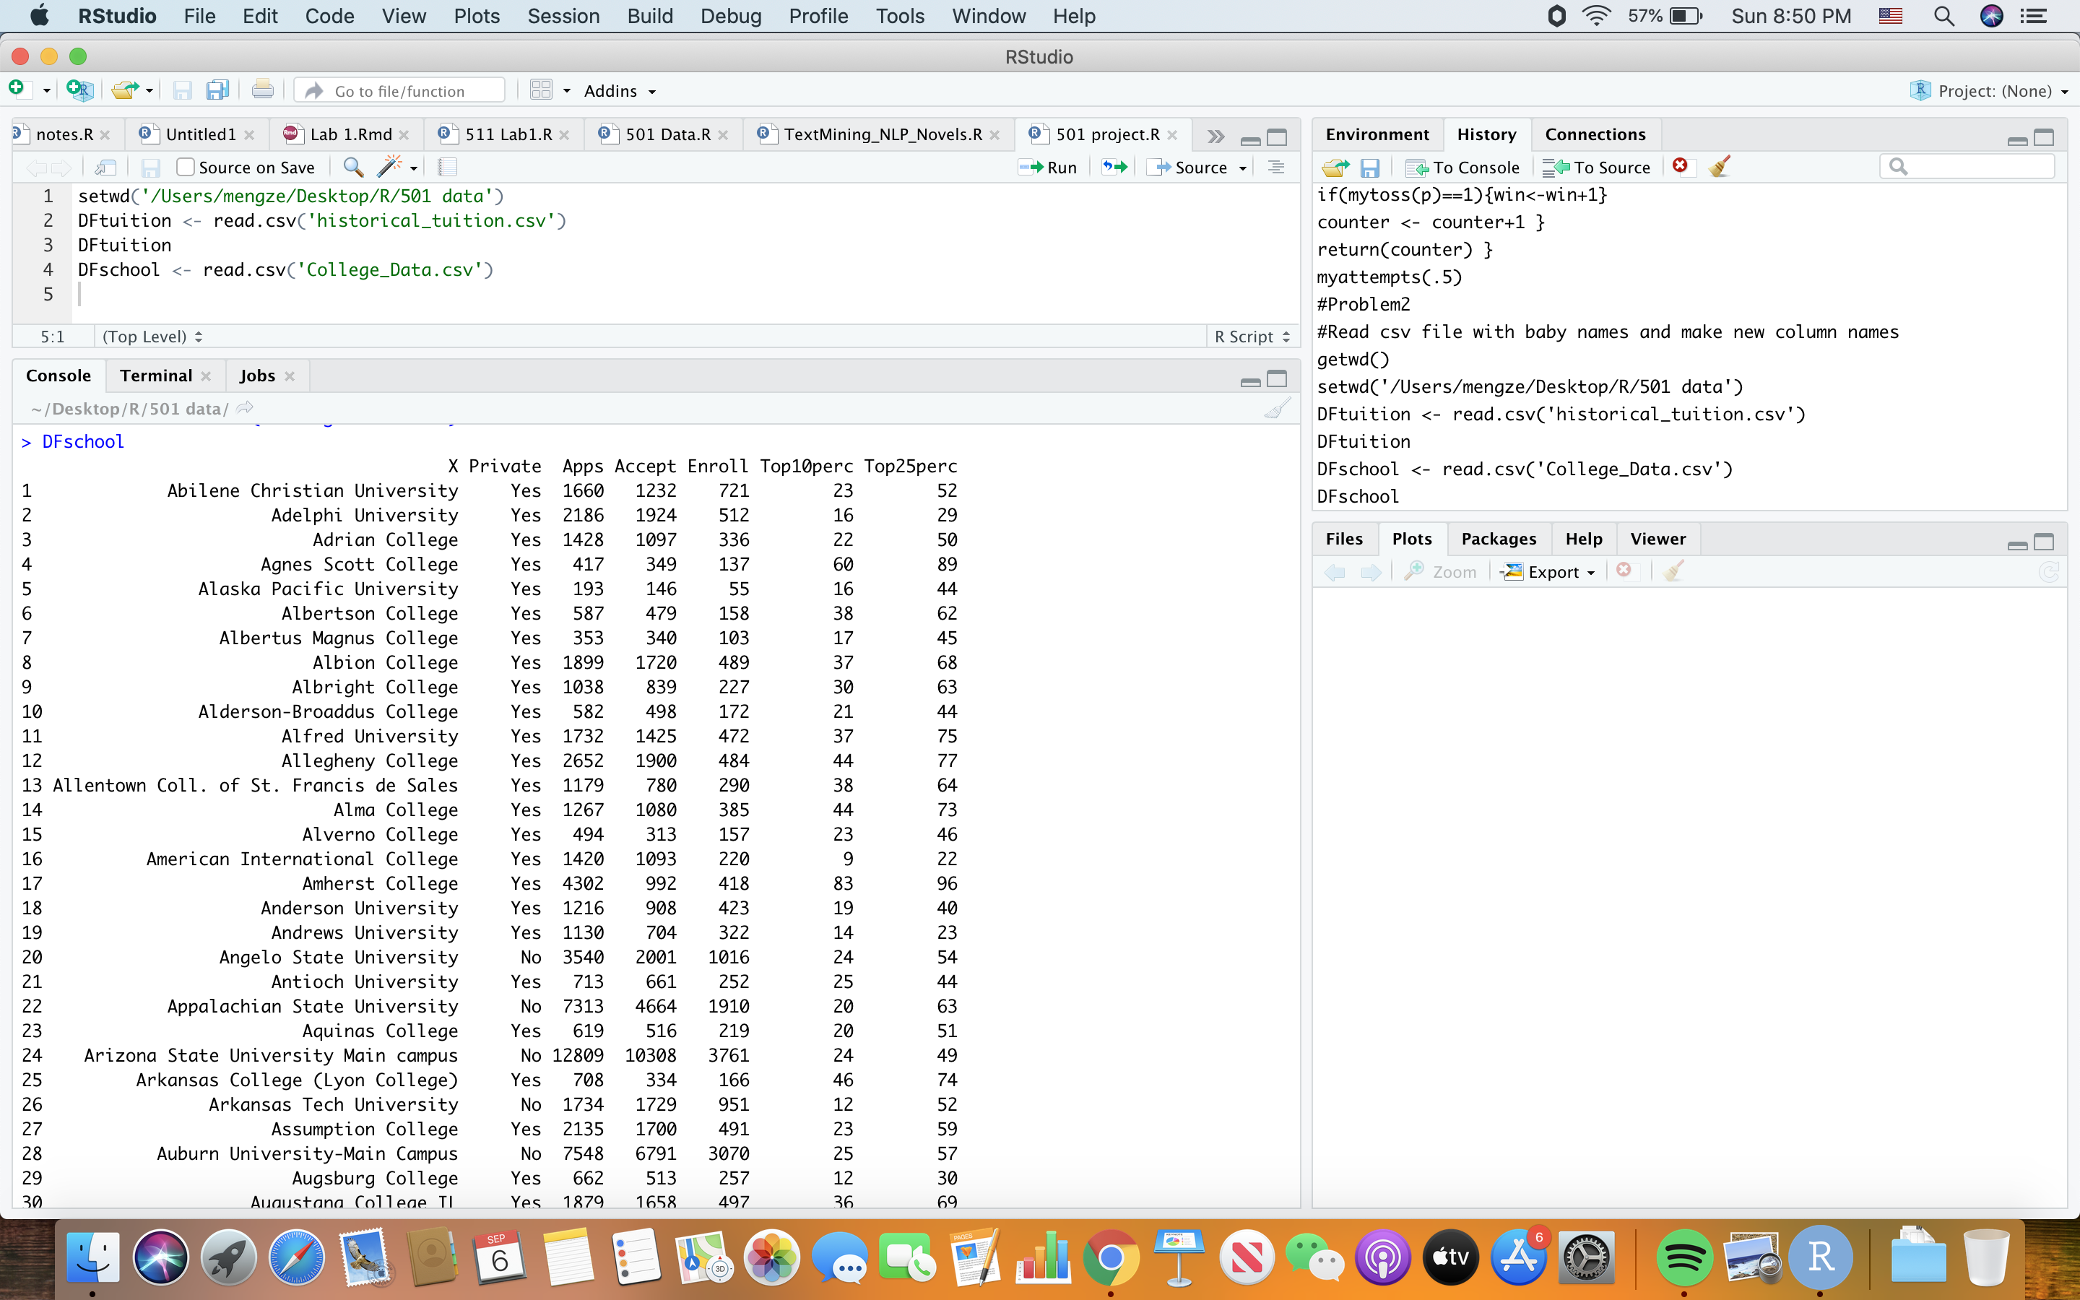Click the workspace panes grid icon

542,90
